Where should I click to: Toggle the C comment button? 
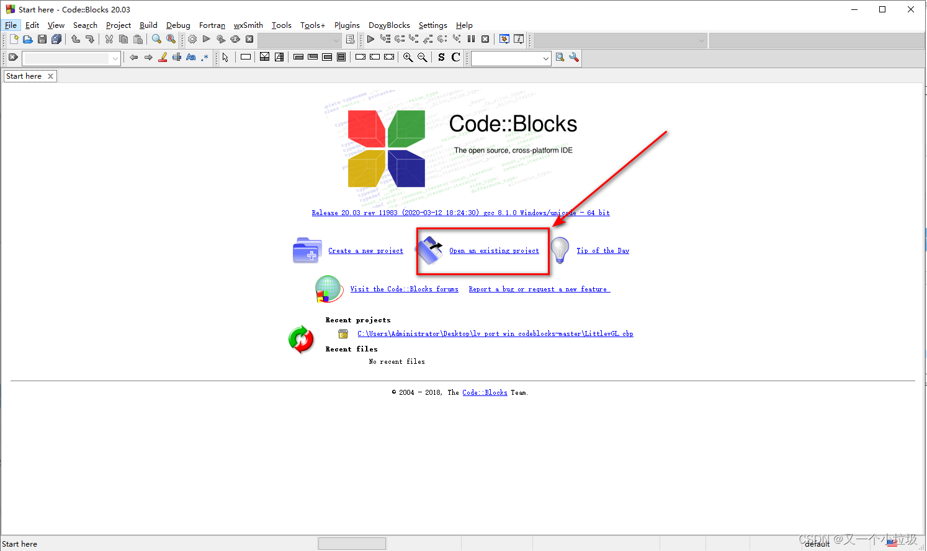click(x=455, y=58)
